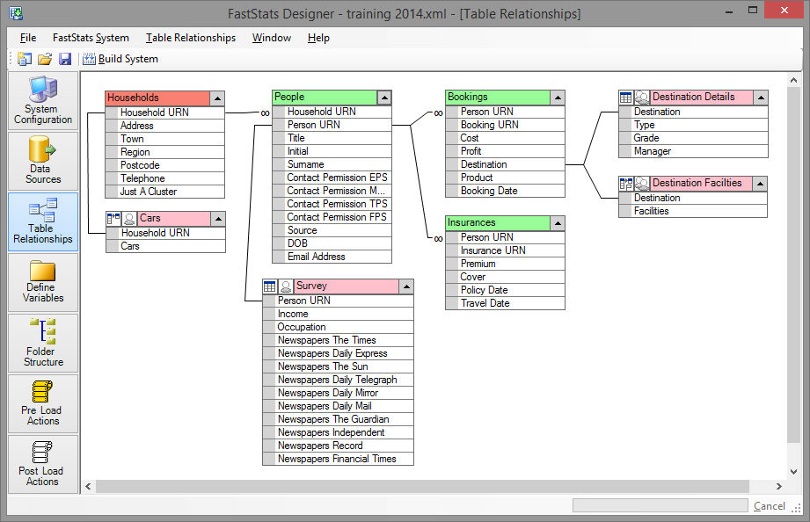The height and width of the screenshot is (522, 810).
Task: Open Folder Structure in the sidebar
Action: tap(43, 343)
